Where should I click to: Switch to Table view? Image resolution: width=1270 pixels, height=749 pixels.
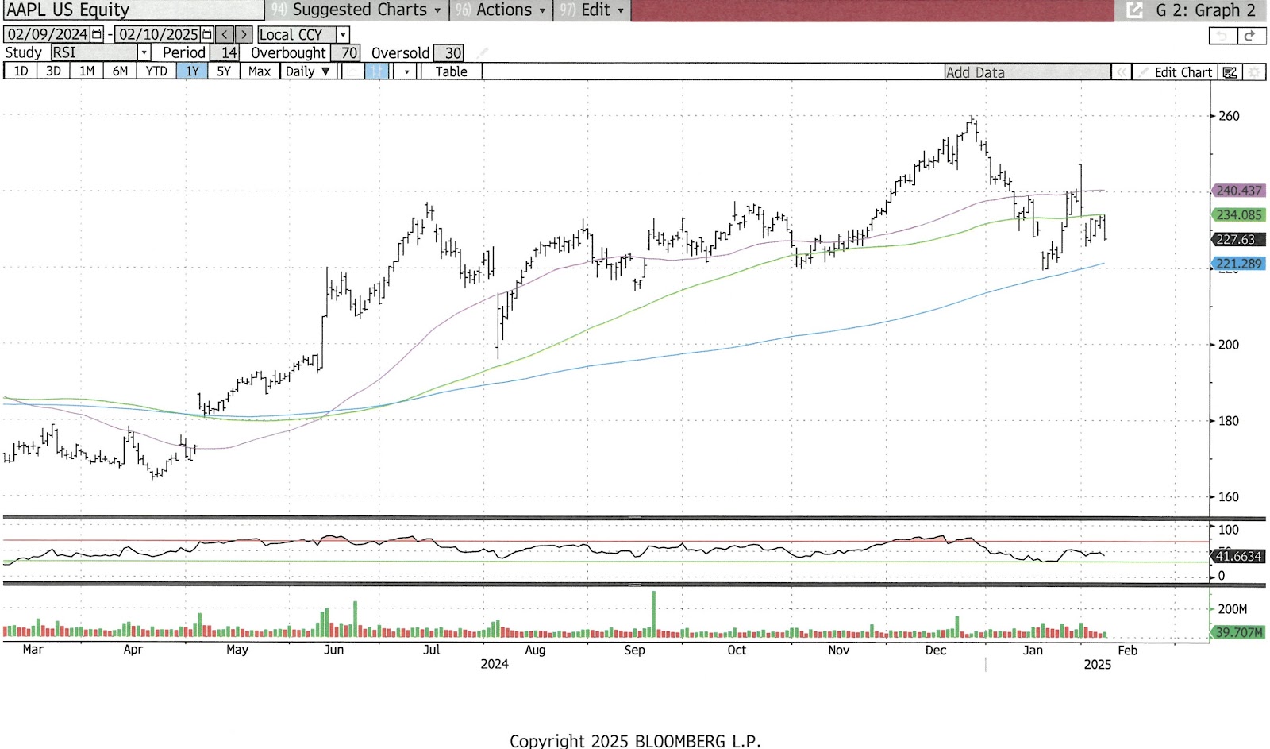coord(451,71)
